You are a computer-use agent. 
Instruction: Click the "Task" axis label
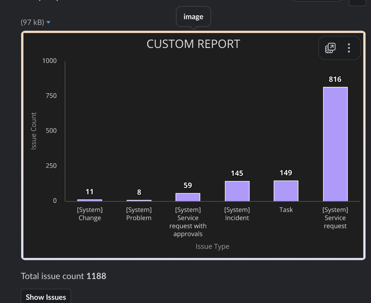(x=286, y=210)
